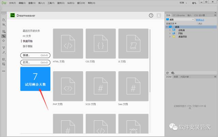The height and width of the screenshot is (137, 218).
Task: Click the more tools ellipsis icon
Action: pos(4,71)
